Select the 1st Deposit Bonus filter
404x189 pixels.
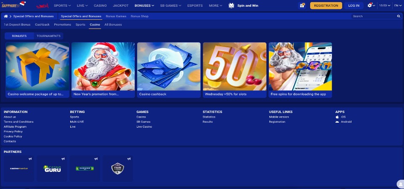tap(17, 25)
